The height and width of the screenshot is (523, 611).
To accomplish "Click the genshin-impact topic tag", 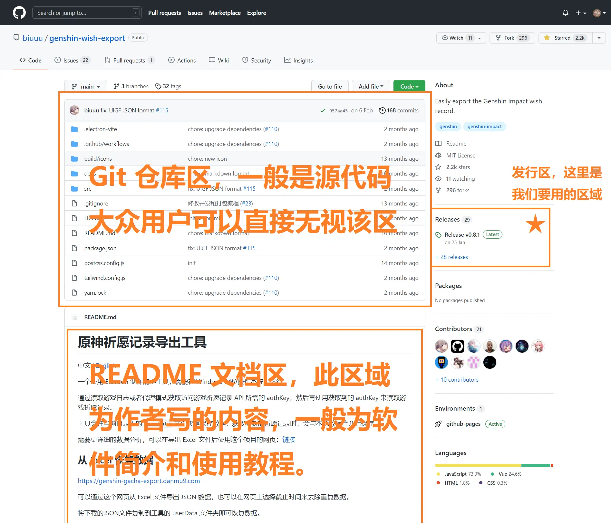I will click(485, 127).
